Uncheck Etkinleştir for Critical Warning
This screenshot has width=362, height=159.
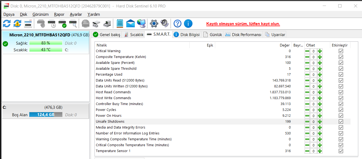pos(341,51)
